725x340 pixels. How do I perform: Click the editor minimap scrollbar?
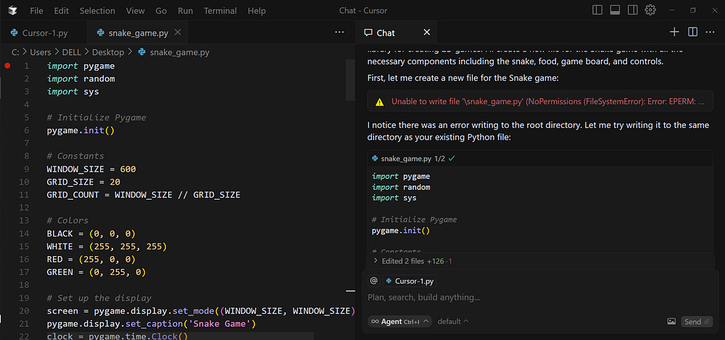click(x=350, y=80)
